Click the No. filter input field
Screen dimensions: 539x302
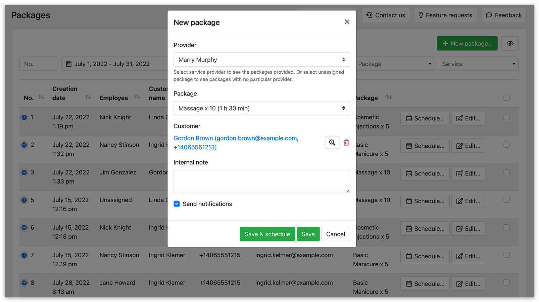pos(38,64)
